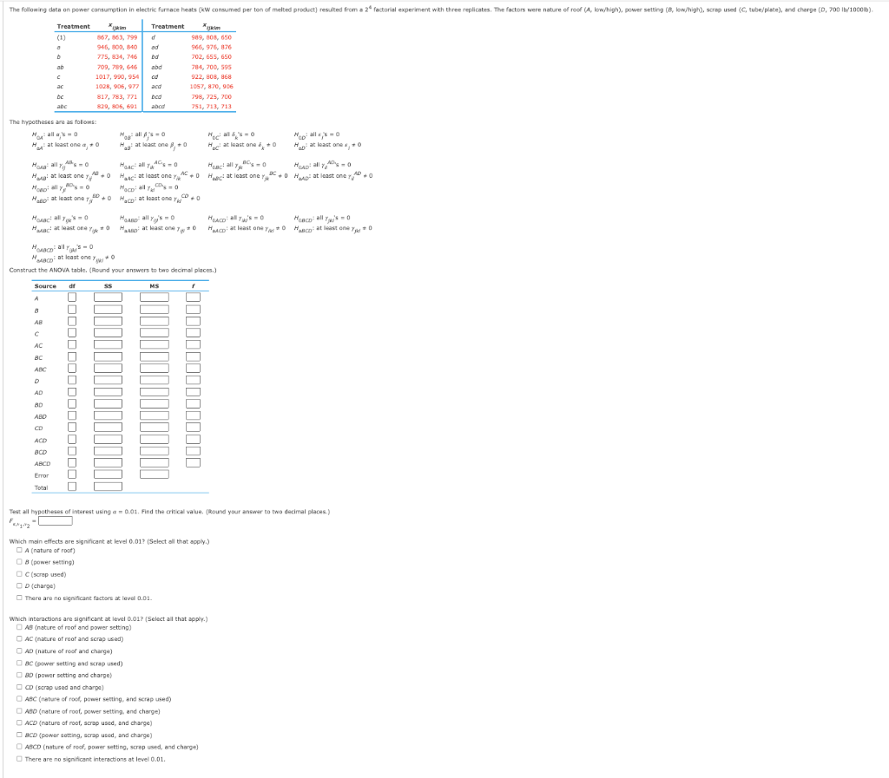Click data values for treatment (1)
This screenshot has height=778, width=889.
(x=117, y=37)
